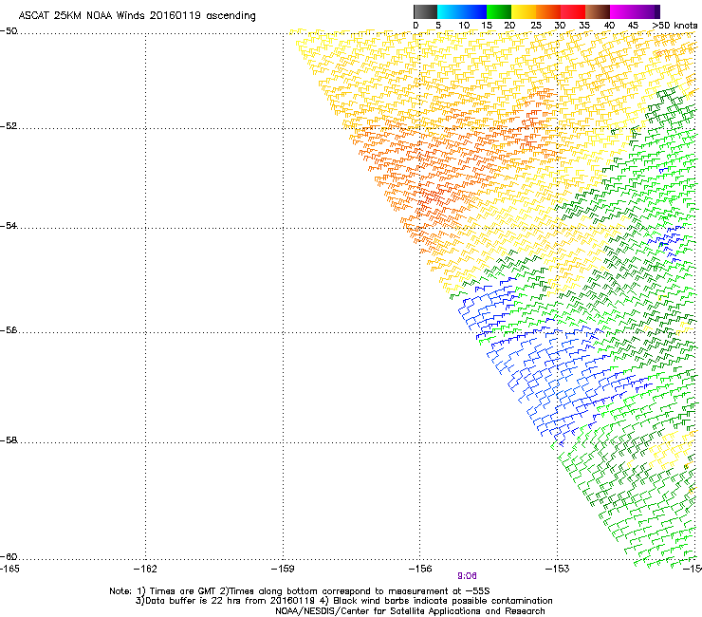Click the orange 25-30 knots legend segment
Image resolution: width=702 pixels, height=617 pixels.
[548, 11]
